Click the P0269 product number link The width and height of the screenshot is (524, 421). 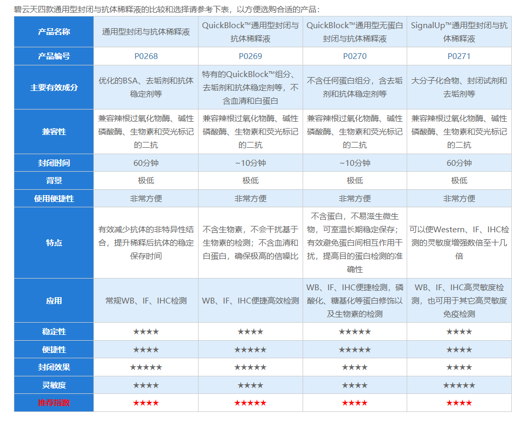(x=250, y=55)
